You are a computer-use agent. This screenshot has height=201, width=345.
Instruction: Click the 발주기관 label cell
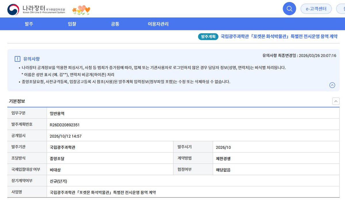(27, 147)
